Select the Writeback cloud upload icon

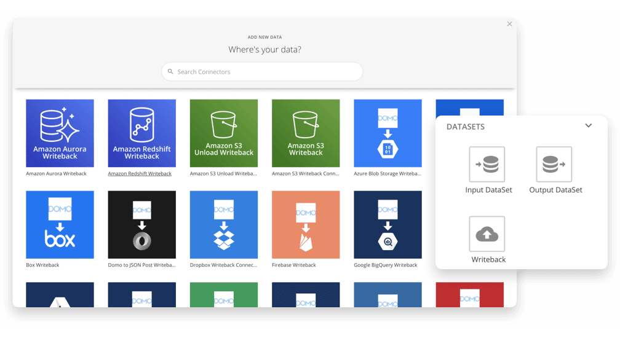[487, 234]
